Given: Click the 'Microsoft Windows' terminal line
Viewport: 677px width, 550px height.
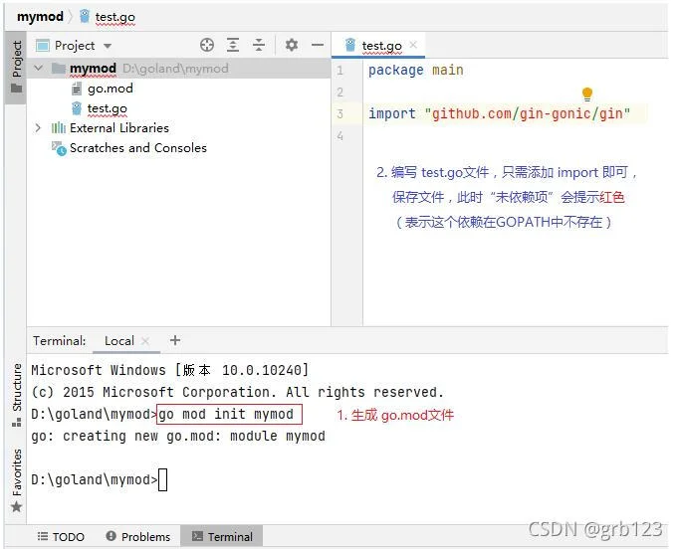Looking at the screenshot, I should [169, 370].
